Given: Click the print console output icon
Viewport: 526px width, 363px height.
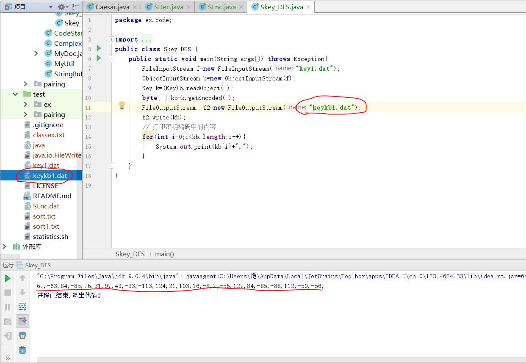Looking at the screenshot, I should tap(22, 336).
